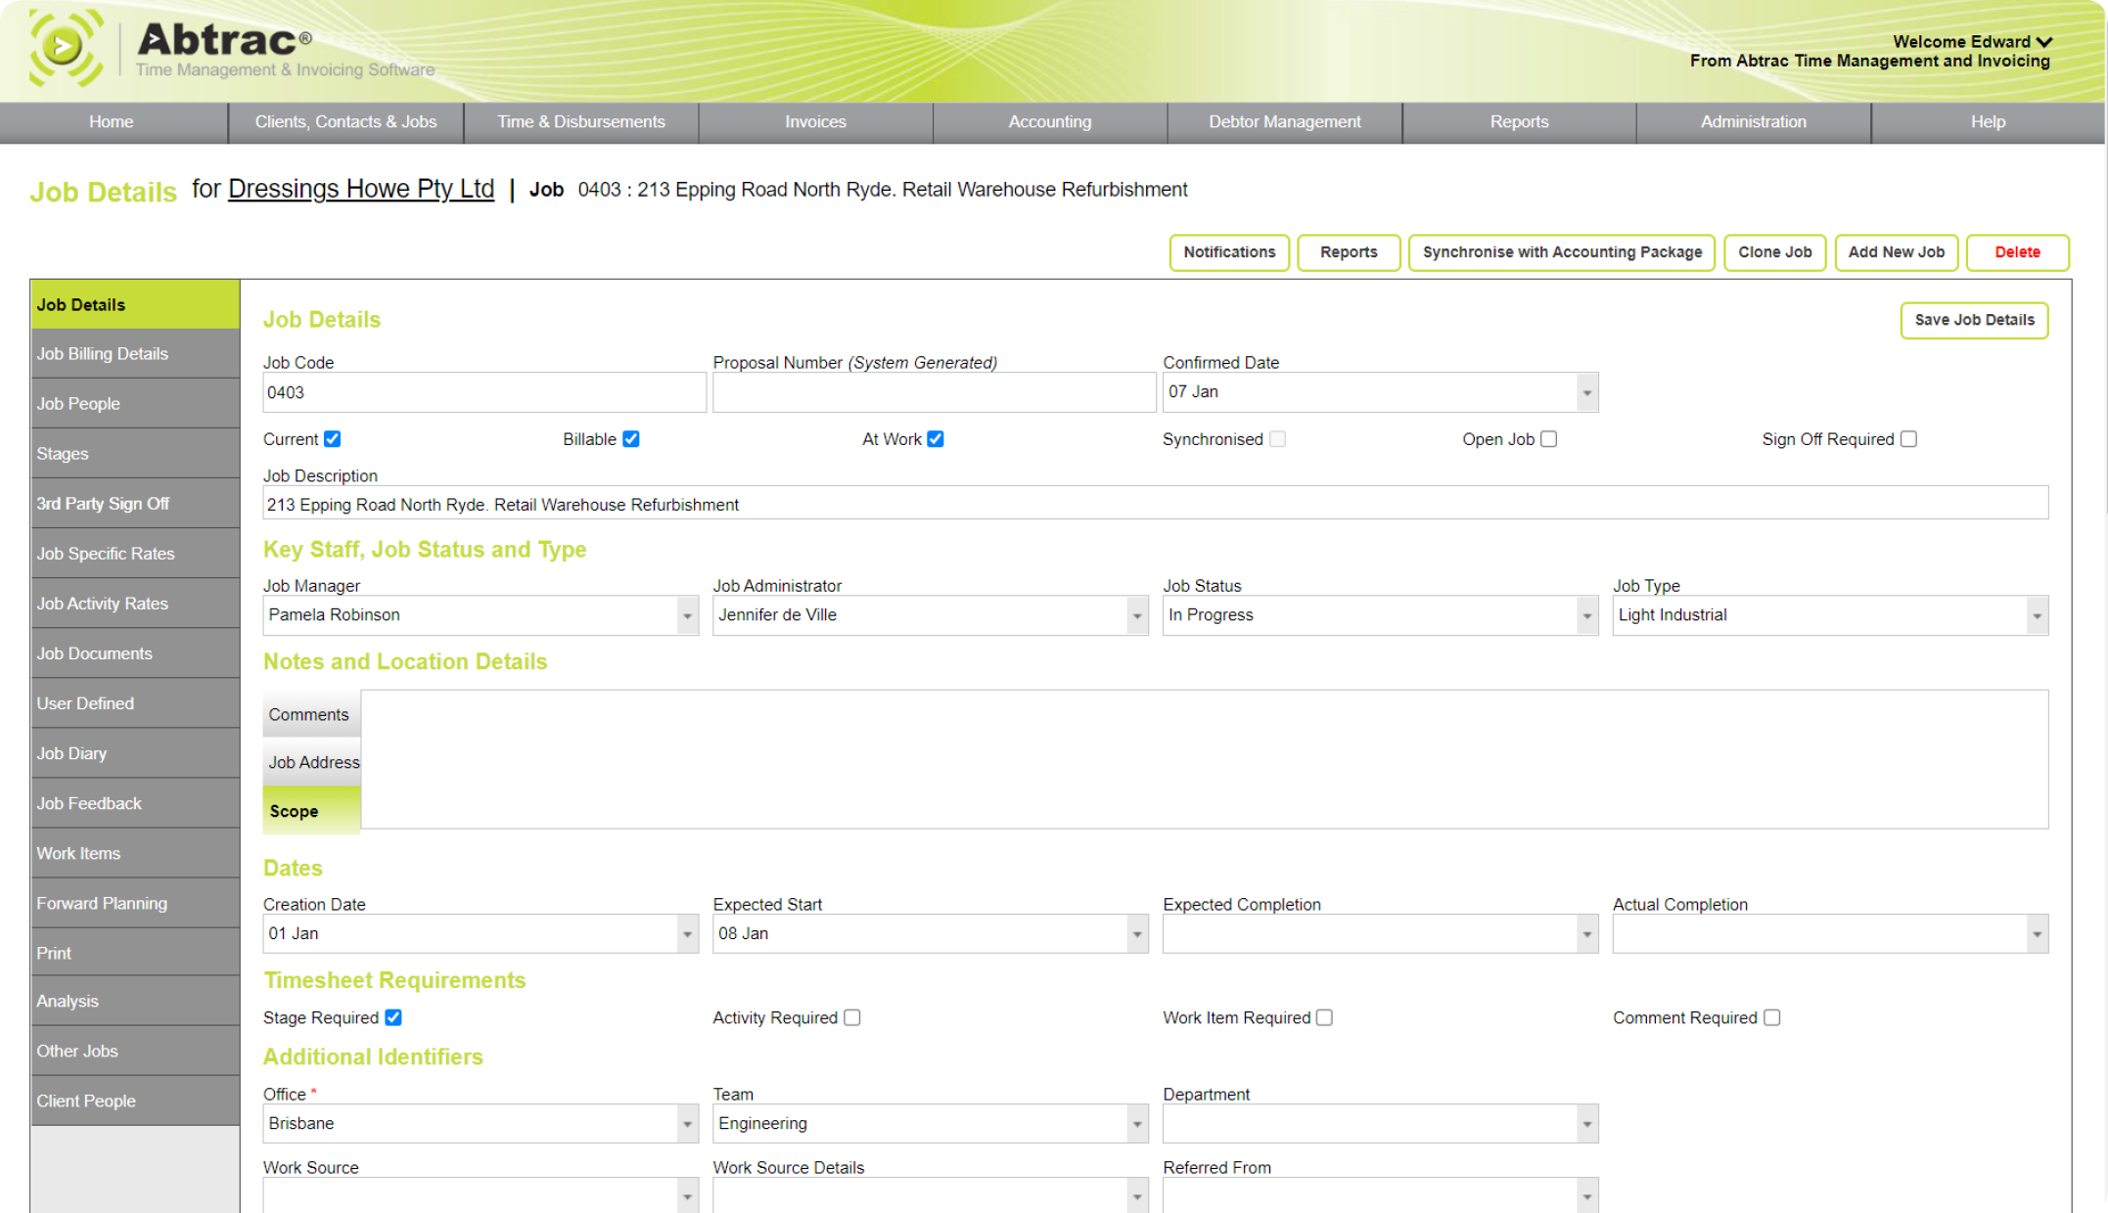
Task: Enable the Work Item Required checkbox
Action: (x=1324, y=1017)
